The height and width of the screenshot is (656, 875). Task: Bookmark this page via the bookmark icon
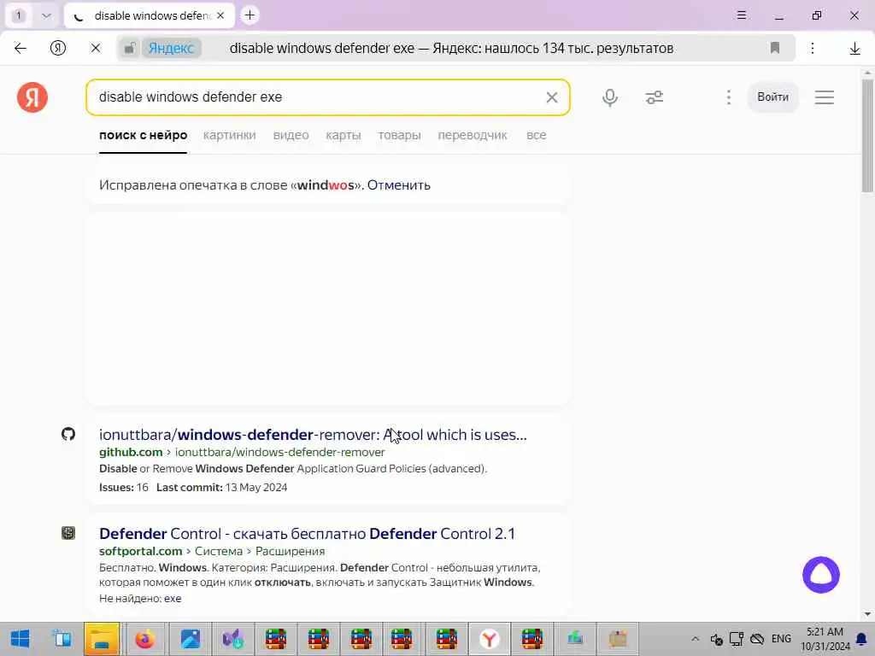pos(774,48)
